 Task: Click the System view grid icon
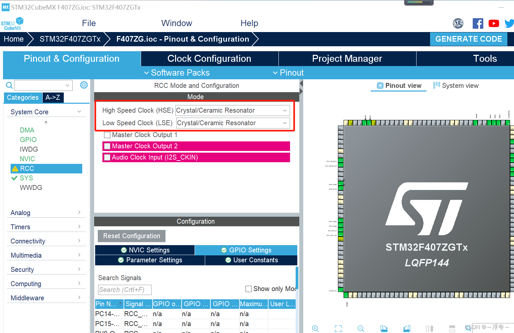[437, 85]
